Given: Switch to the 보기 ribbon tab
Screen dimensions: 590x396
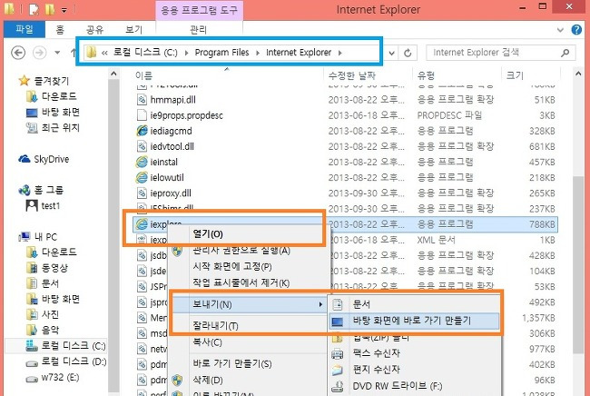Looking at the screenshot, I should point(133,29).
